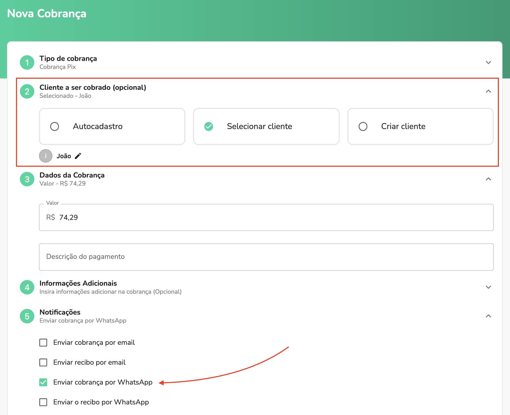This screenshot has width=510, height=415.
Task: Click the client name João below the options
Action: [x=64, y=156]
